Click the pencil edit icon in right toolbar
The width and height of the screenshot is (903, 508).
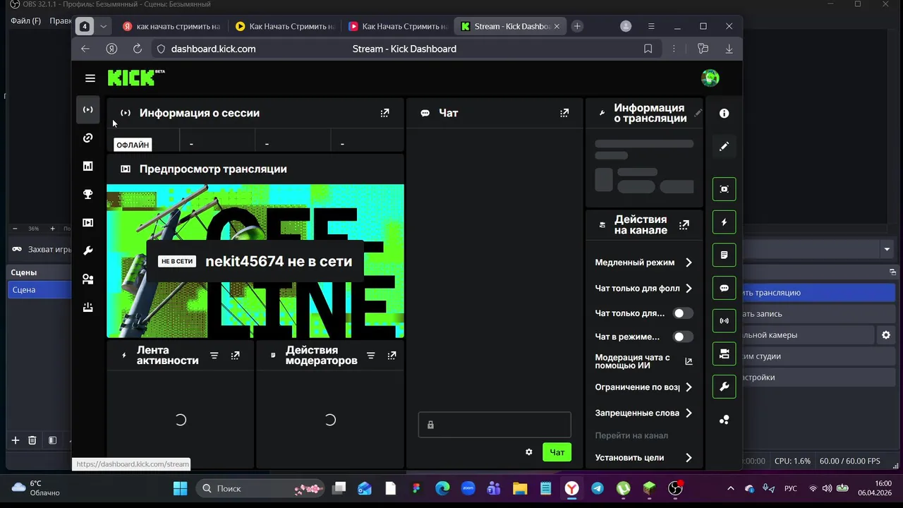724,146
